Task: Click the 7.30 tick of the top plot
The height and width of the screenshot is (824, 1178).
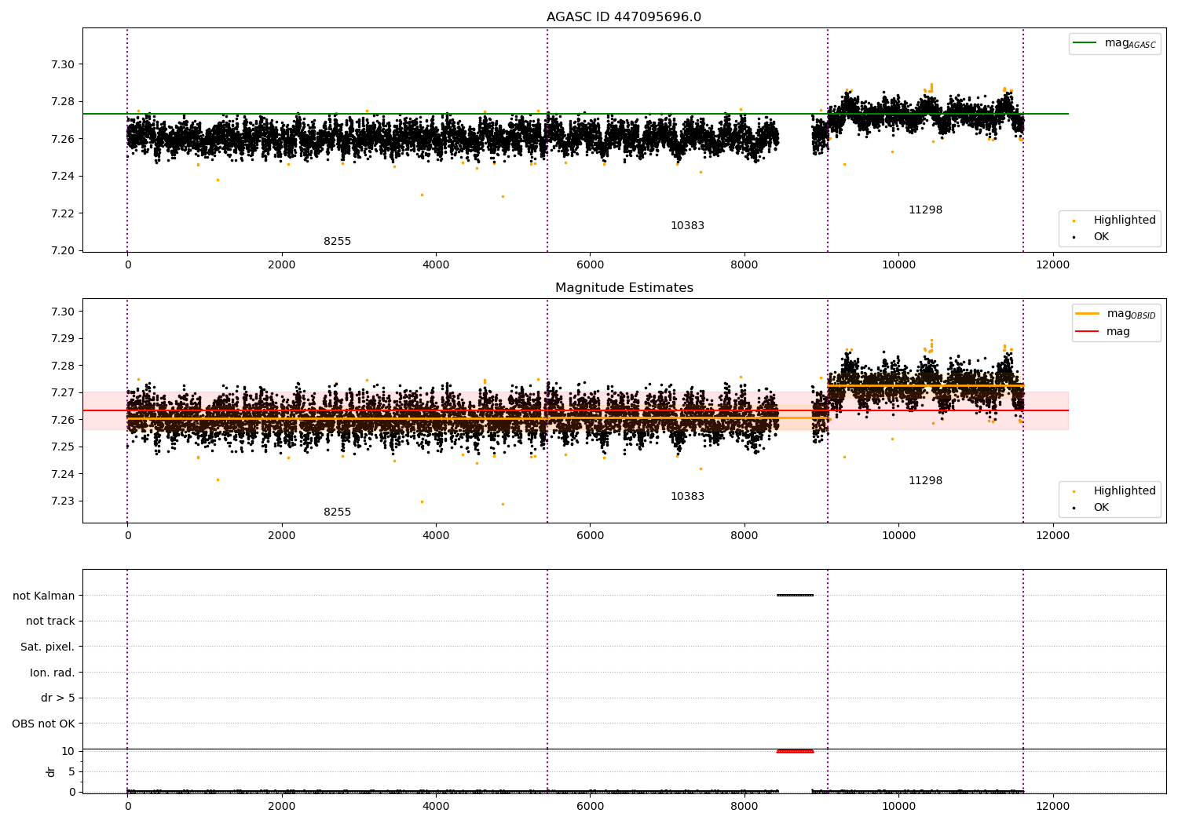Action: (62, 64)
